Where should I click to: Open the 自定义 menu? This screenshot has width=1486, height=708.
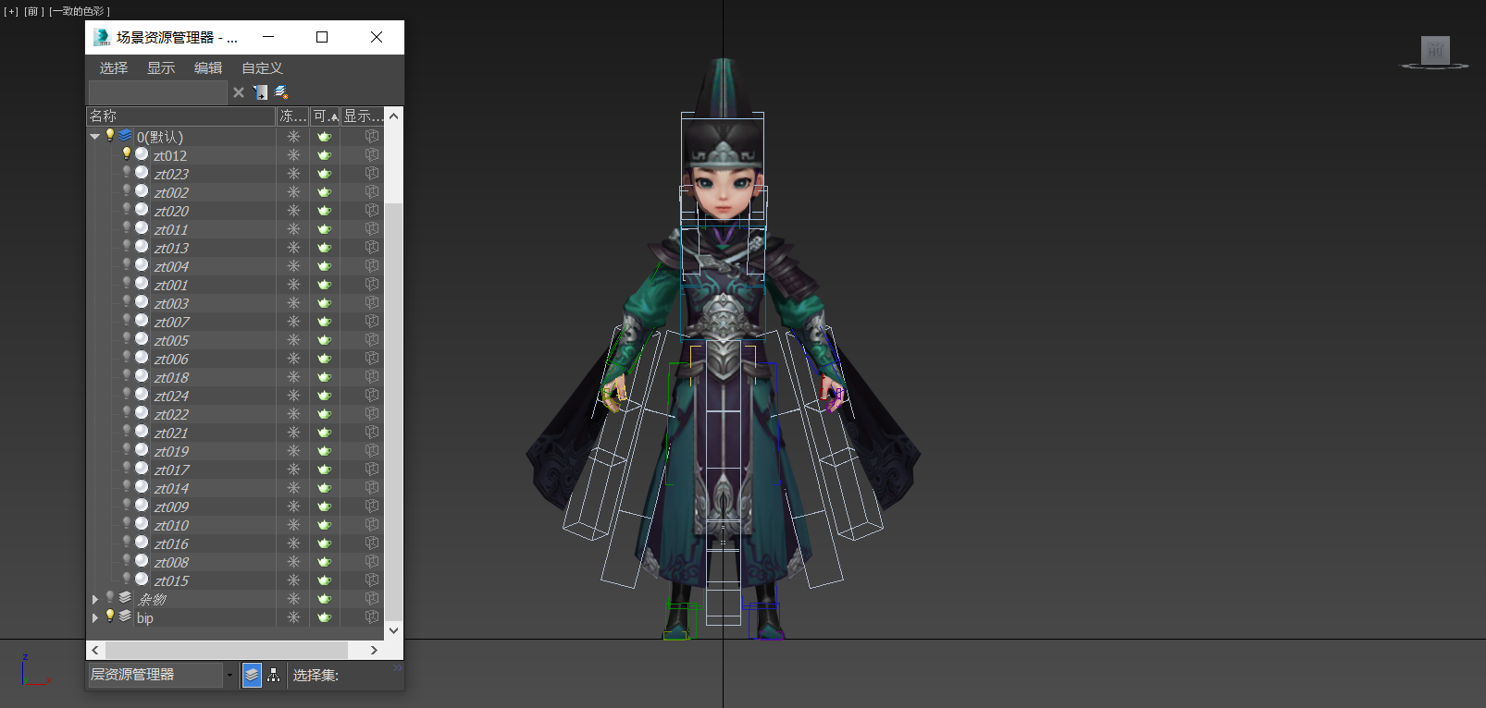262,68
